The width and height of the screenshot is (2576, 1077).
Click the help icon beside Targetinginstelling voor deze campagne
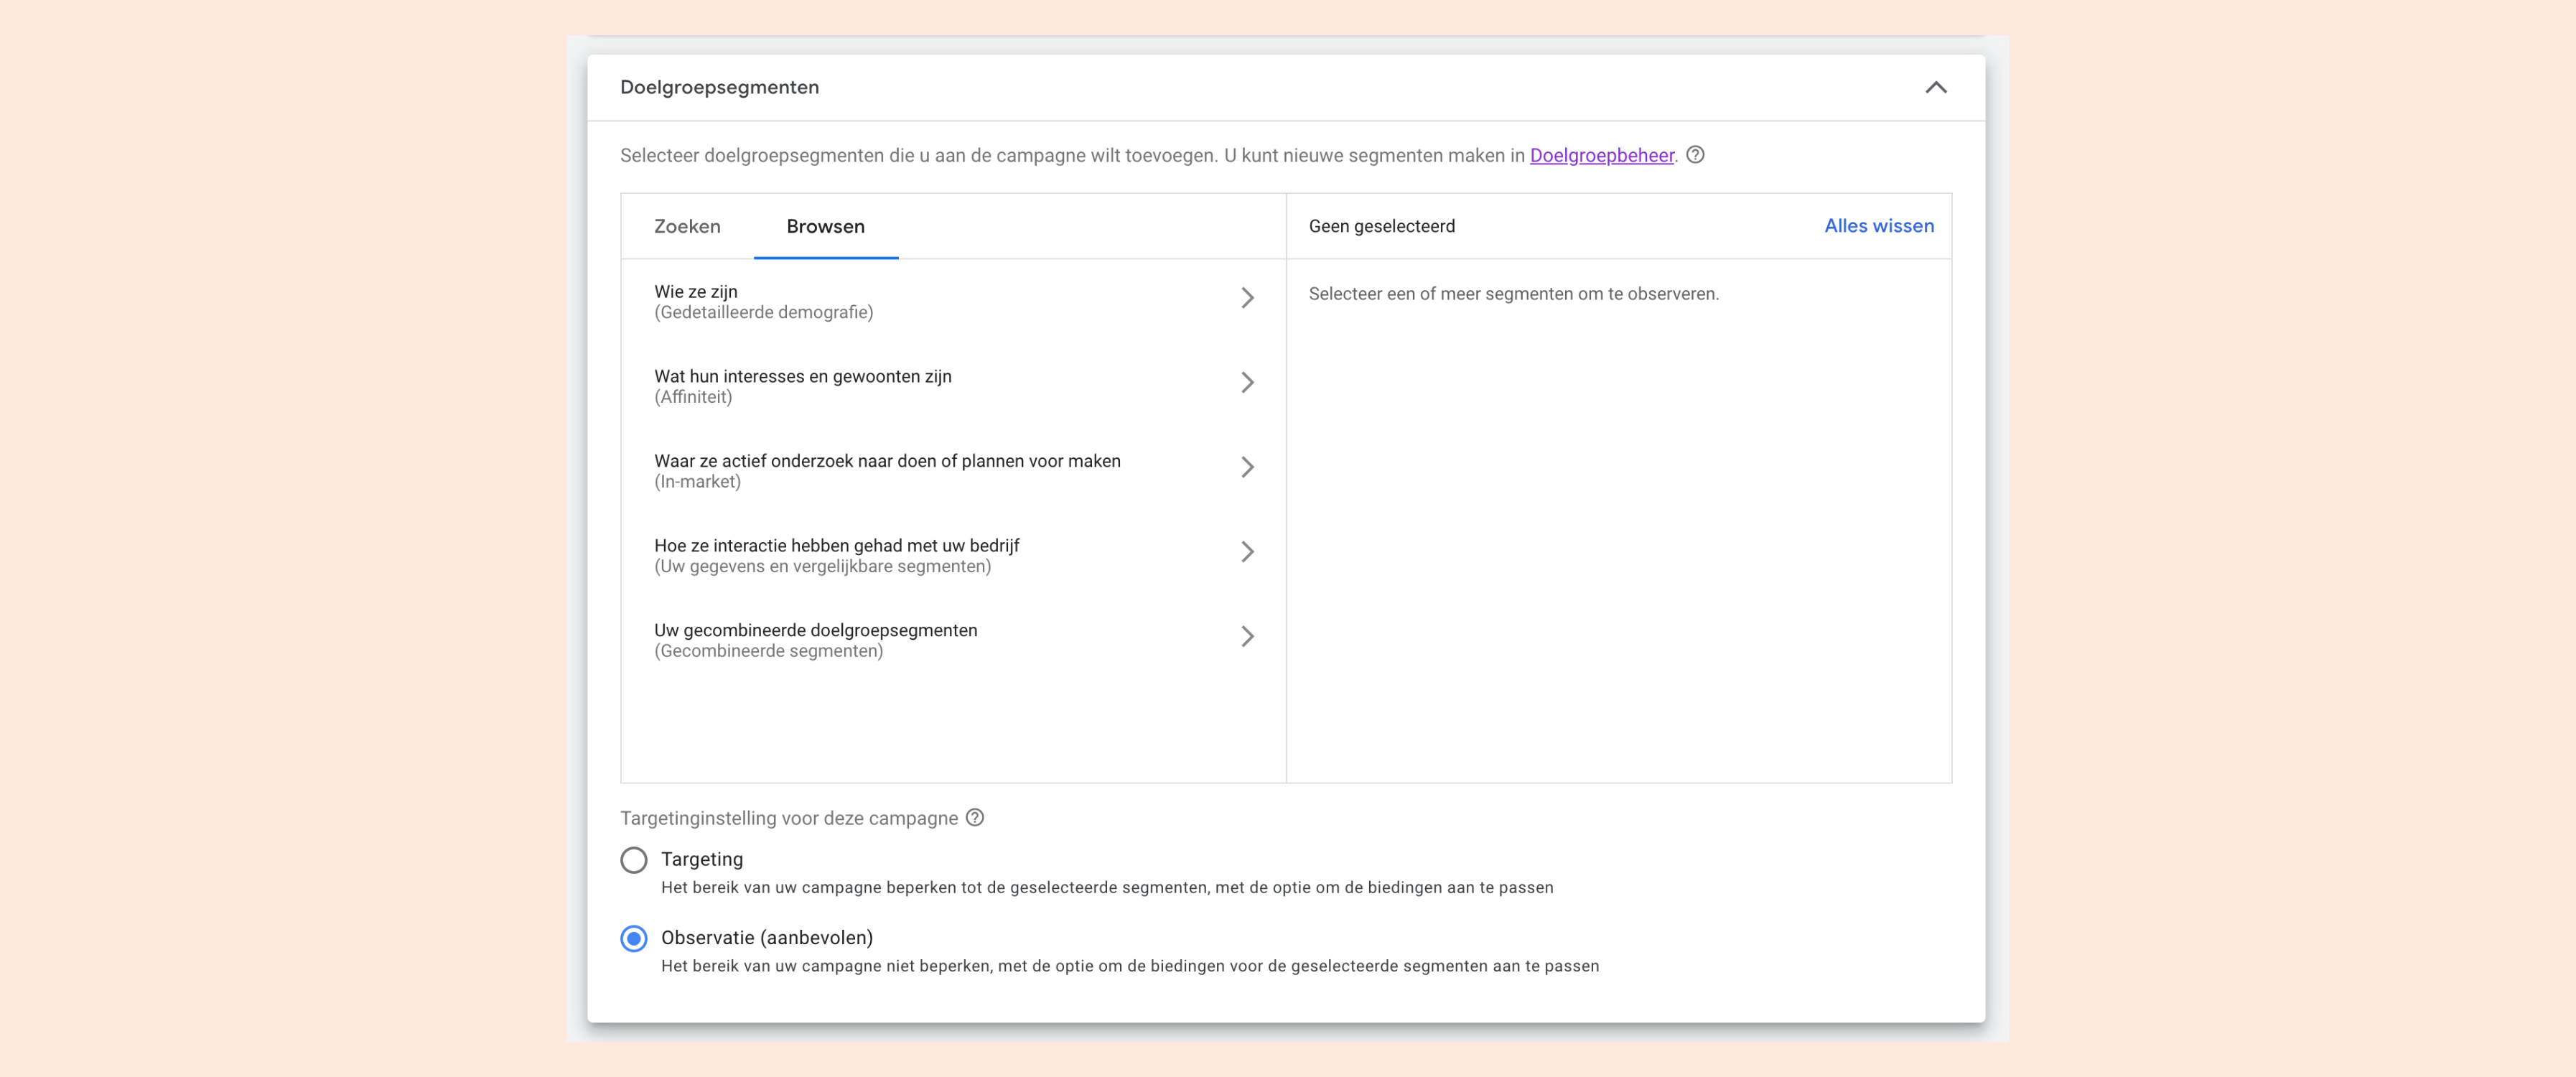pos(975,818)
